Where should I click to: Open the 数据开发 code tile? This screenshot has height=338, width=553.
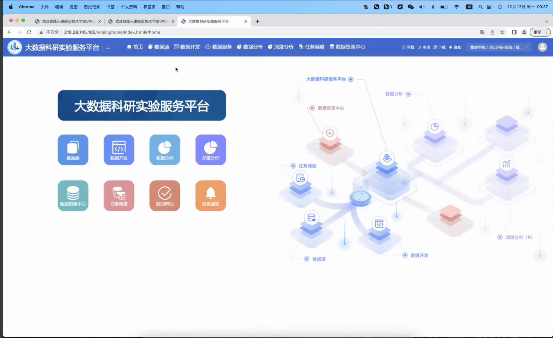click(119, 150)
